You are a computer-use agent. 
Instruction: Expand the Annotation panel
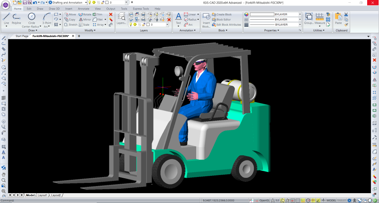[x=188, y=30]
